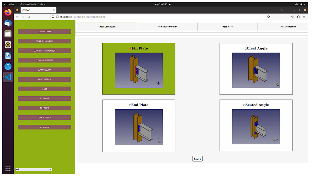
Task: Go back with browser back arrow
Action: (x=17, y=17)
